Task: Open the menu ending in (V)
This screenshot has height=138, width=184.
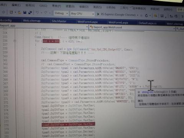Action: [x=30, y=5]
